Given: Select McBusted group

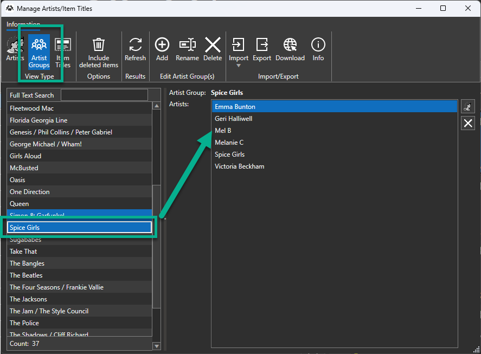Looking at the screenshot, I should [80, 168].
